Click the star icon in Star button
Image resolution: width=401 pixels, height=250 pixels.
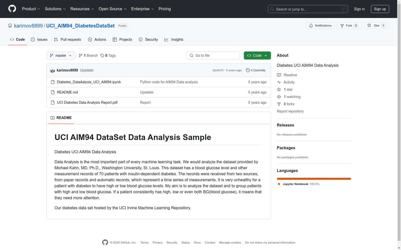tap(369, 25)
